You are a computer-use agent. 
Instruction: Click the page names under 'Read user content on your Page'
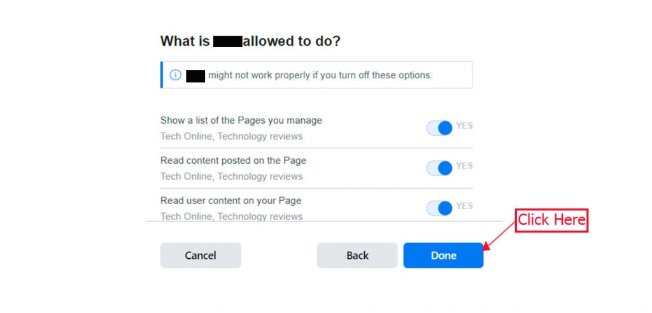tap(232, 217)
